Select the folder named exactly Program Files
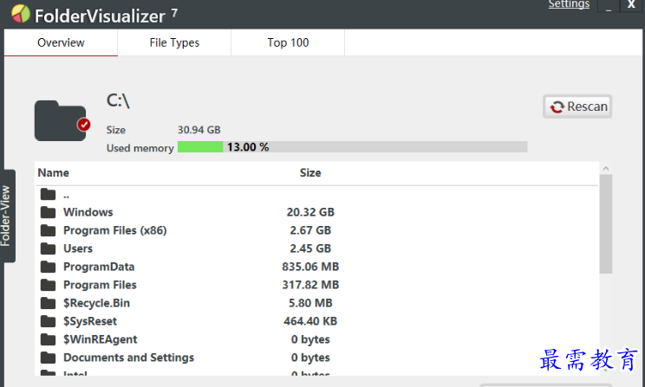This screenshot has width=645, height=387. (x=100, y=285)
